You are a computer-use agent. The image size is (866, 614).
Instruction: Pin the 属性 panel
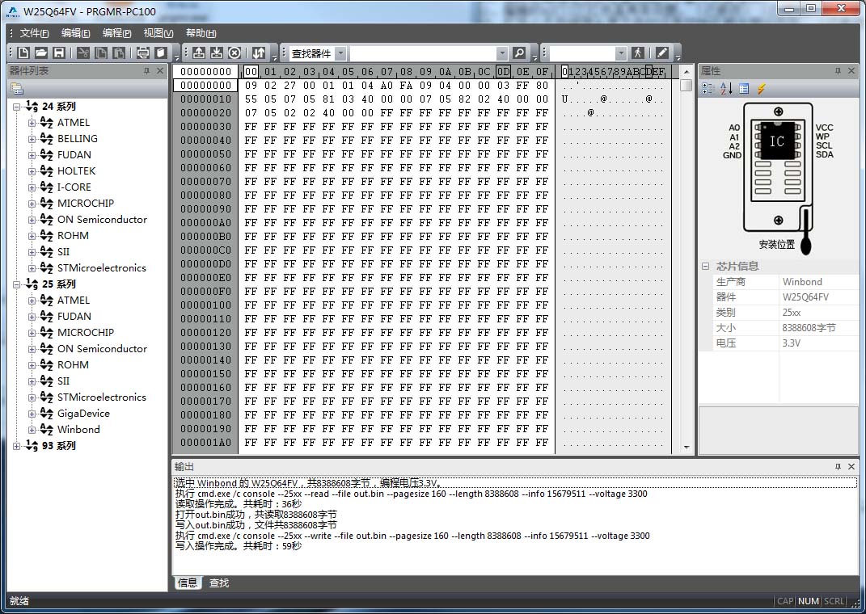click(838, 71)
